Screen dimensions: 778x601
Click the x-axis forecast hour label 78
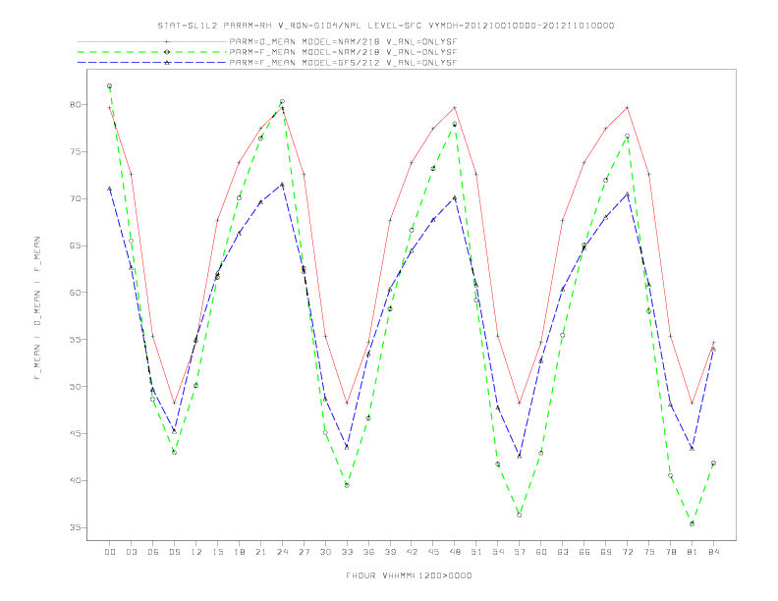pyautogui.click(x=671, y=552)
